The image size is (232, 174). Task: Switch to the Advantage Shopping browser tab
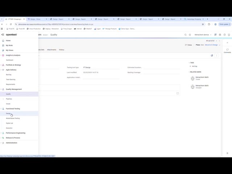(194, 19)
